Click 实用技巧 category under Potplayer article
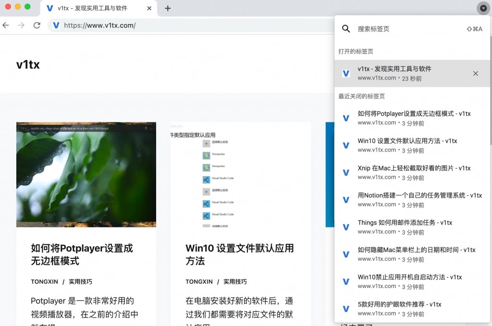The width and height of the screenshot is (492, 326). (x=80, y=282)
